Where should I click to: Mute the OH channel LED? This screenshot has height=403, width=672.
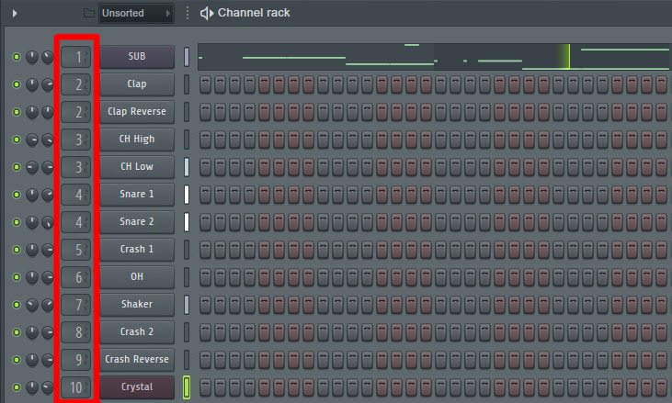click(x=17, y=277)
